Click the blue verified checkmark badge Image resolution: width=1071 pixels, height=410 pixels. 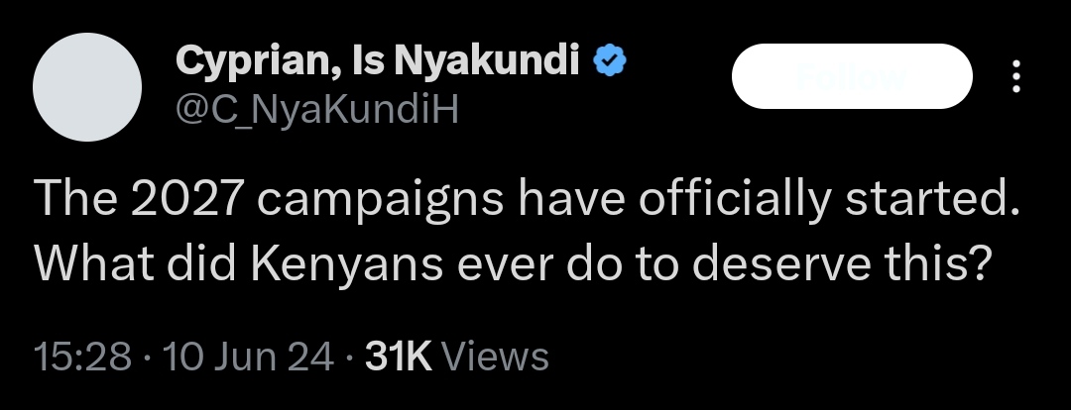point(609,60)
